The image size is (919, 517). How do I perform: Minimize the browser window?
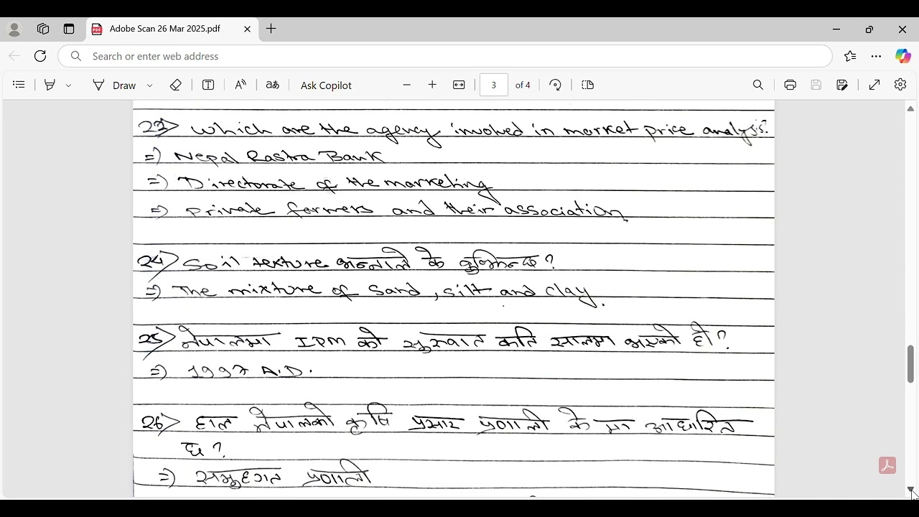tap(836, 29)
